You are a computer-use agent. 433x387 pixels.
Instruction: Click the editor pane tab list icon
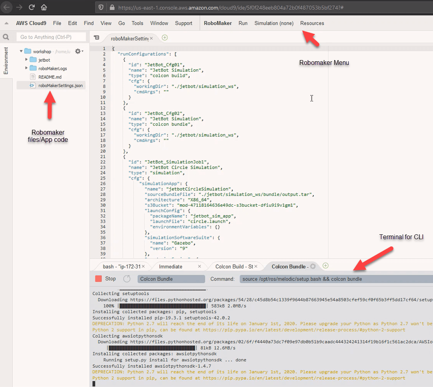coord(96,38)
